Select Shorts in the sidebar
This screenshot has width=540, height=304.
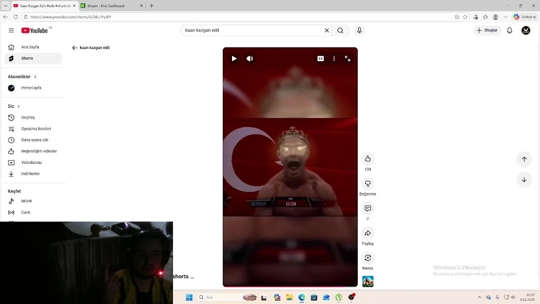click(33, 58)
